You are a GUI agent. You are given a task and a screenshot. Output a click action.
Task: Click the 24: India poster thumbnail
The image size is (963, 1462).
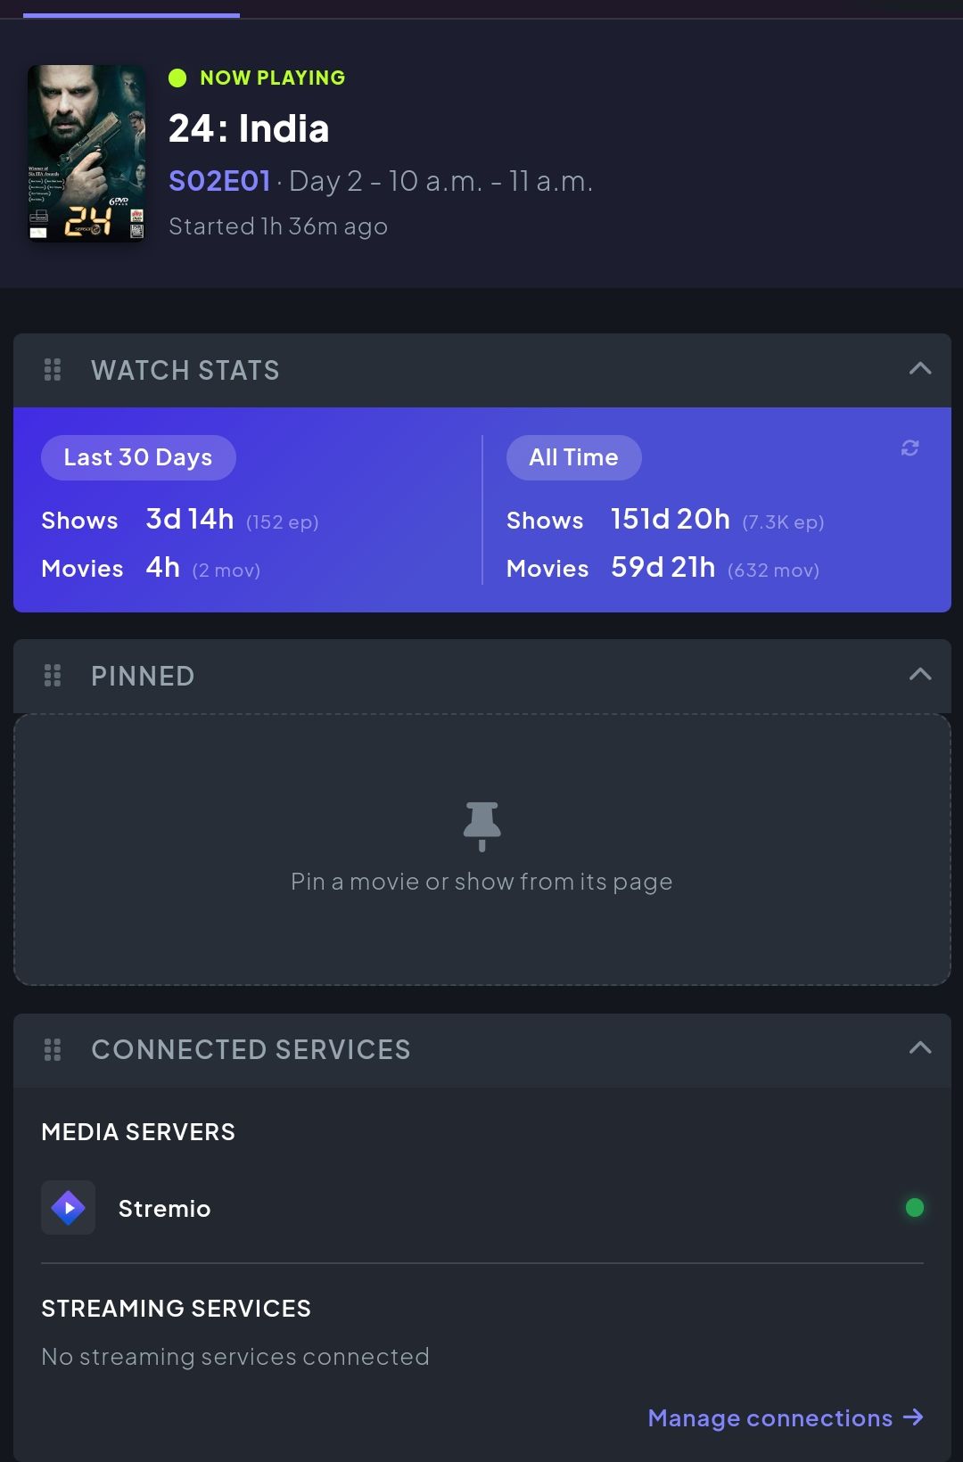(x=86, y=153)
